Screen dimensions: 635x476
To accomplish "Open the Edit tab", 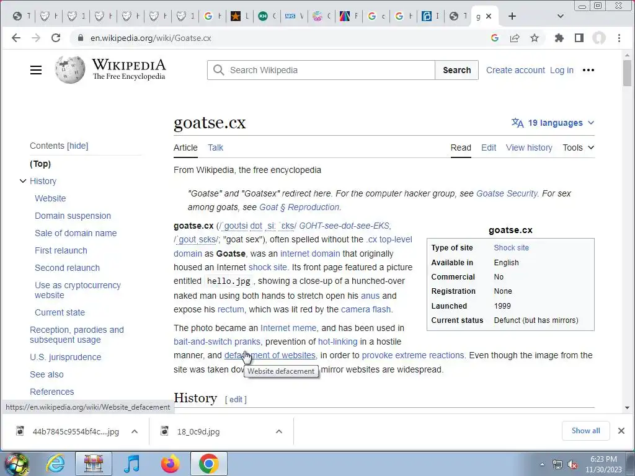I will 489,148.
